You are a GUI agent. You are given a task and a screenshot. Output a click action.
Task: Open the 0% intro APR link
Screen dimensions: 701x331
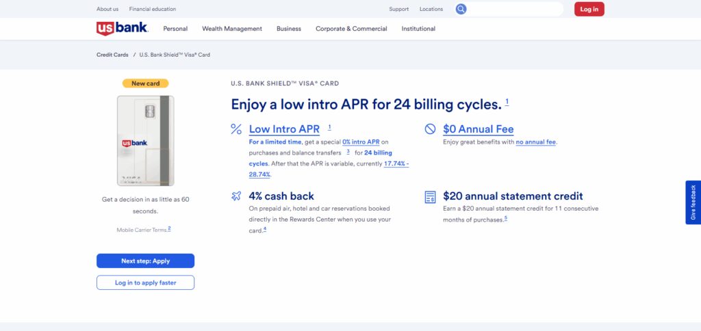(361, 142)
